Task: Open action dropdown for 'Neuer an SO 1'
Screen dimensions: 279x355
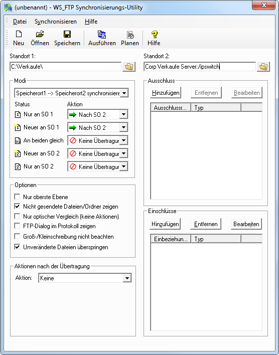Action: (123, 127)
